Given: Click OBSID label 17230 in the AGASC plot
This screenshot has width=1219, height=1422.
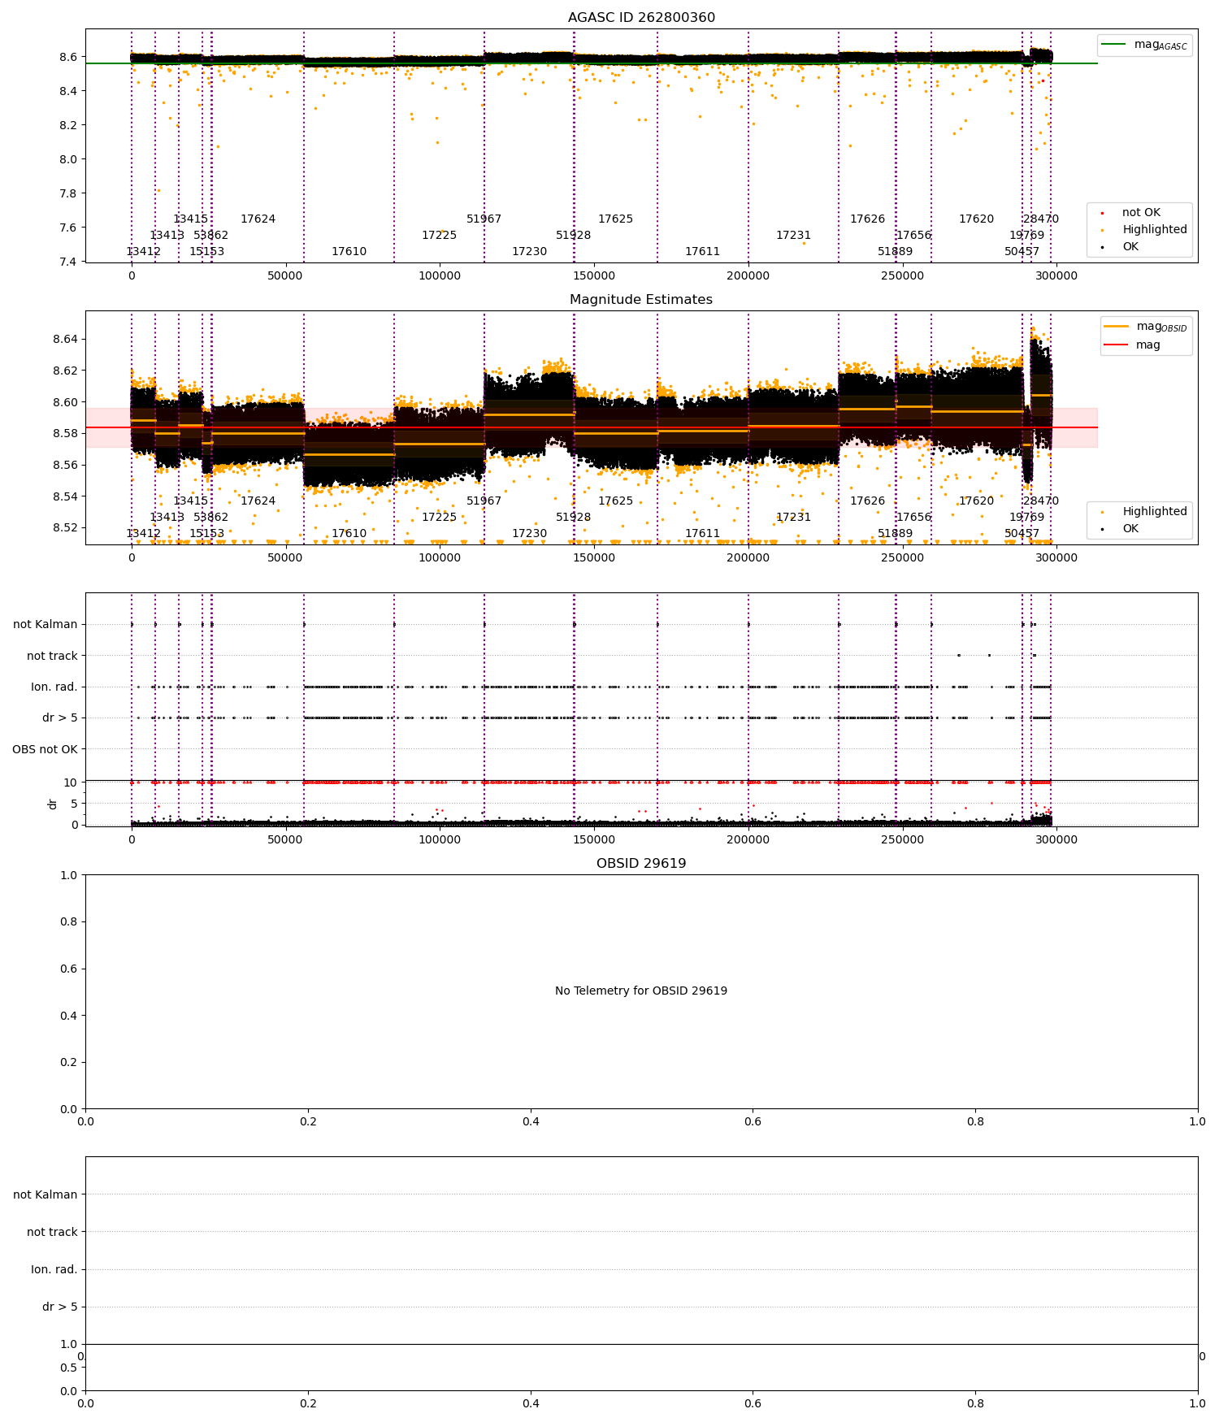Looking at the screenshot, I should tap(529, 252).
